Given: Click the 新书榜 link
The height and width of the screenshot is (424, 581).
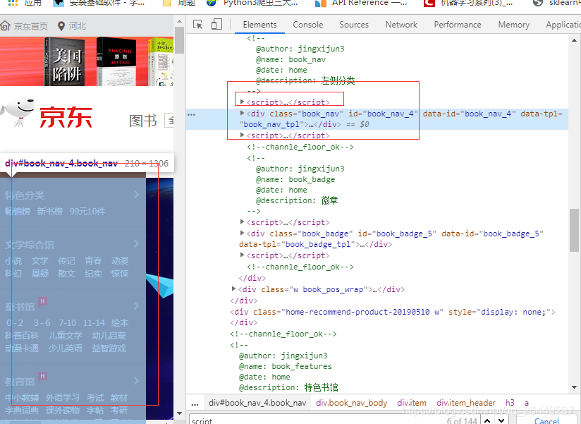Looking at the screenshot, I should (49, 211).
